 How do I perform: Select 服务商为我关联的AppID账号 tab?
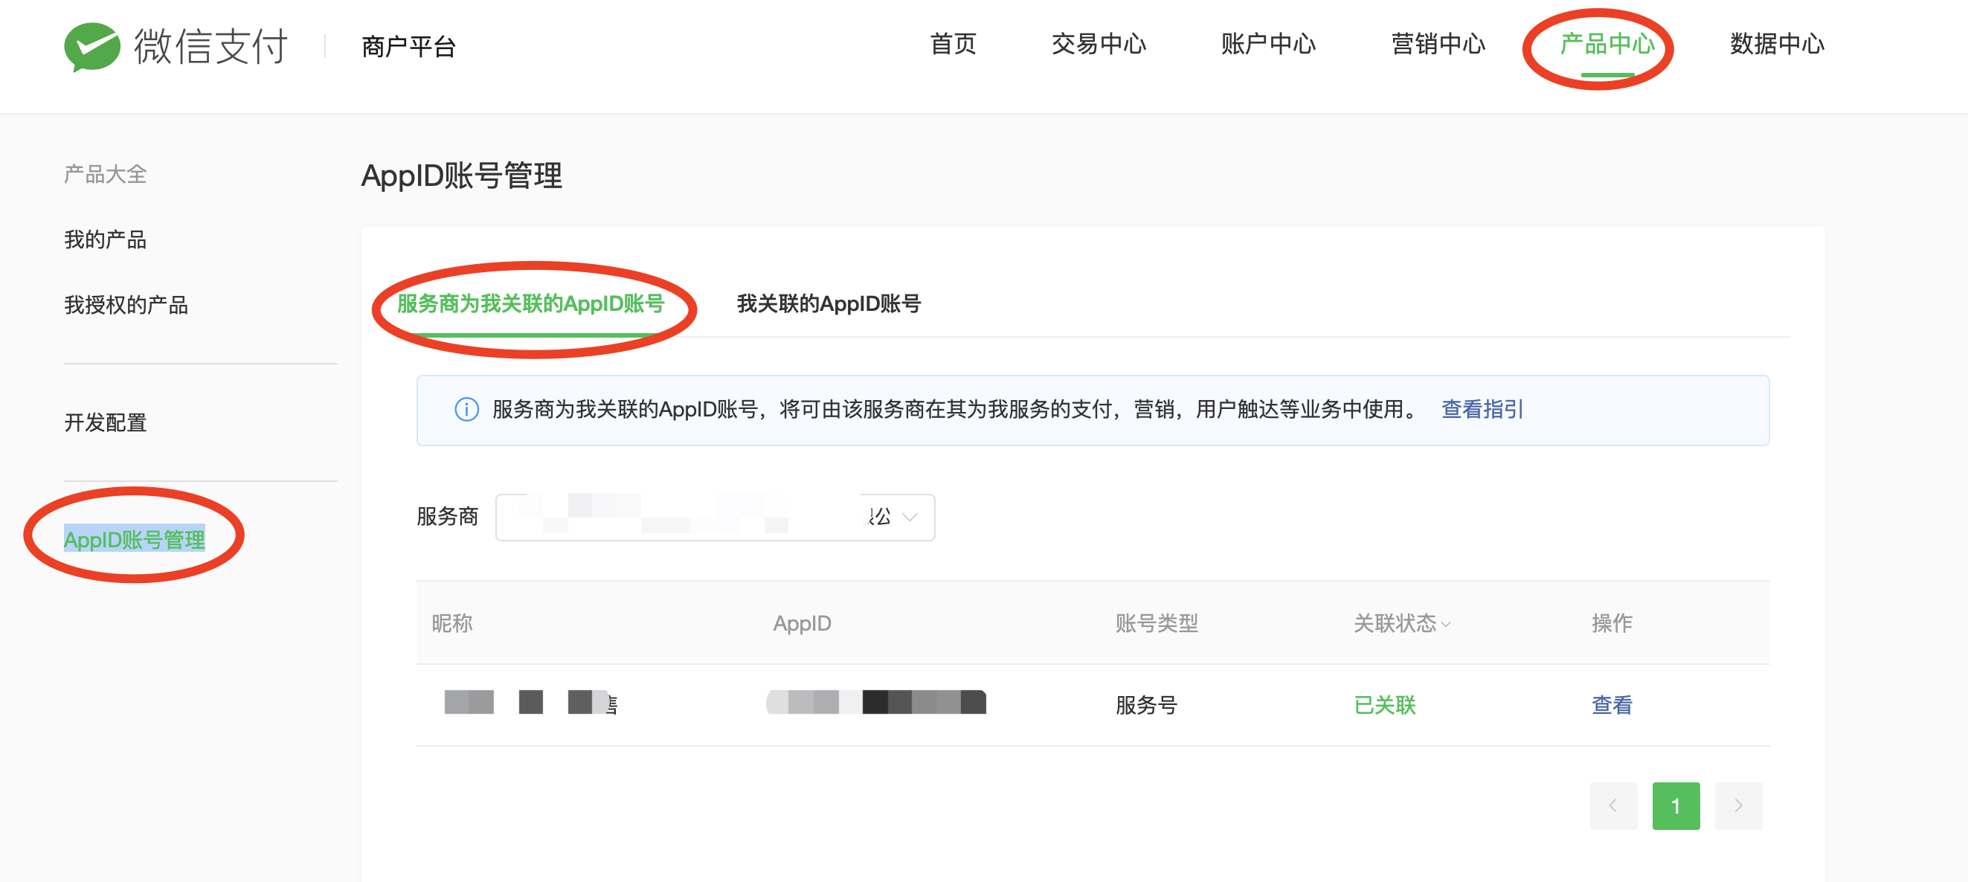pos(530,304)
